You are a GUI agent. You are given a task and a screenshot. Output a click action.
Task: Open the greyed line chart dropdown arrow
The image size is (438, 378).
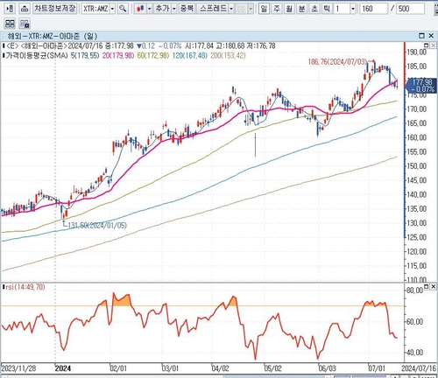[x=251, y=9]
